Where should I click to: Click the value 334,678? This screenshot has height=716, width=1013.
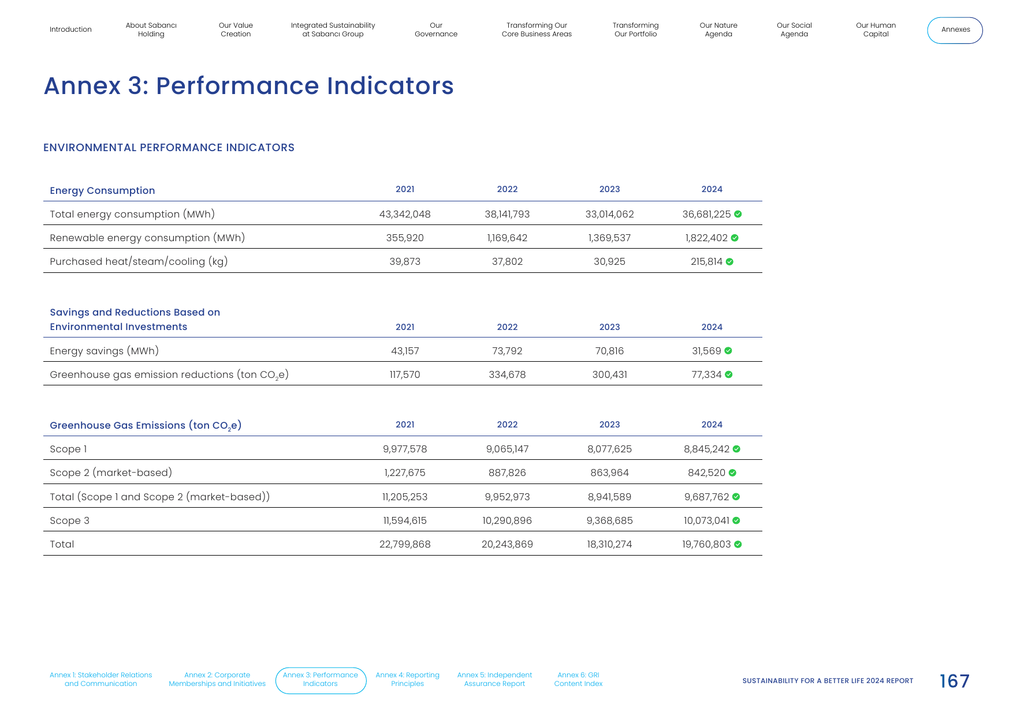click(x=507, y=374)
